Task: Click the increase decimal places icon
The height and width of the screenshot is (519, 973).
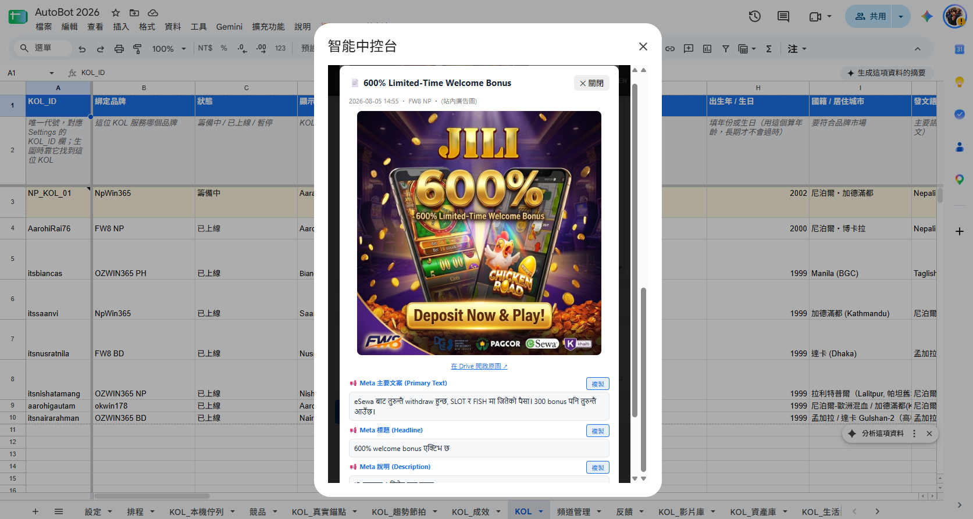Action: pyautogui.click(x=261, y=48)
